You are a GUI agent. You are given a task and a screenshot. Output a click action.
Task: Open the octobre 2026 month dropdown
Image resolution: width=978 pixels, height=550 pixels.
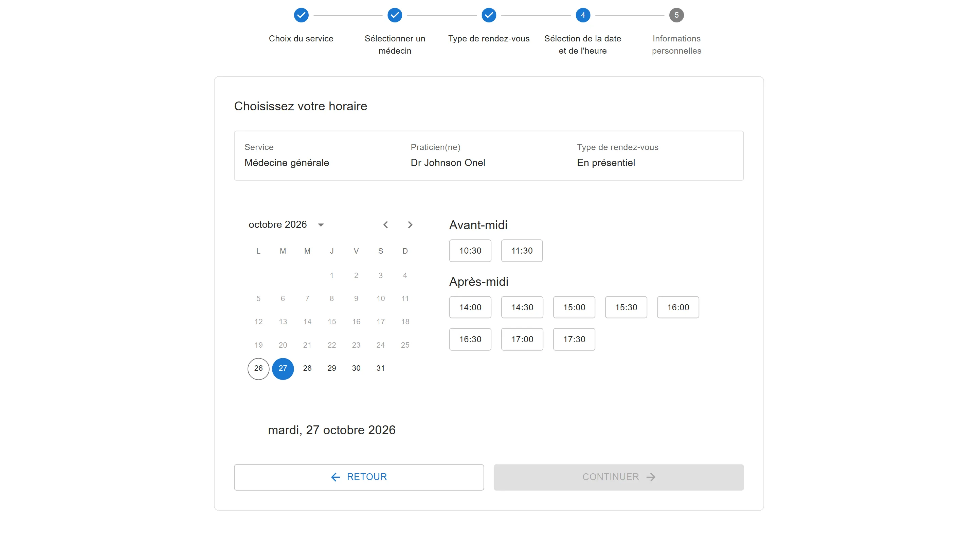(321, 225)
